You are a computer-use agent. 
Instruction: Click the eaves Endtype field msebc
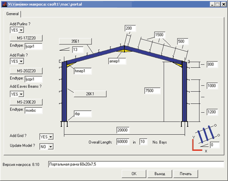(x=34, y=111)
